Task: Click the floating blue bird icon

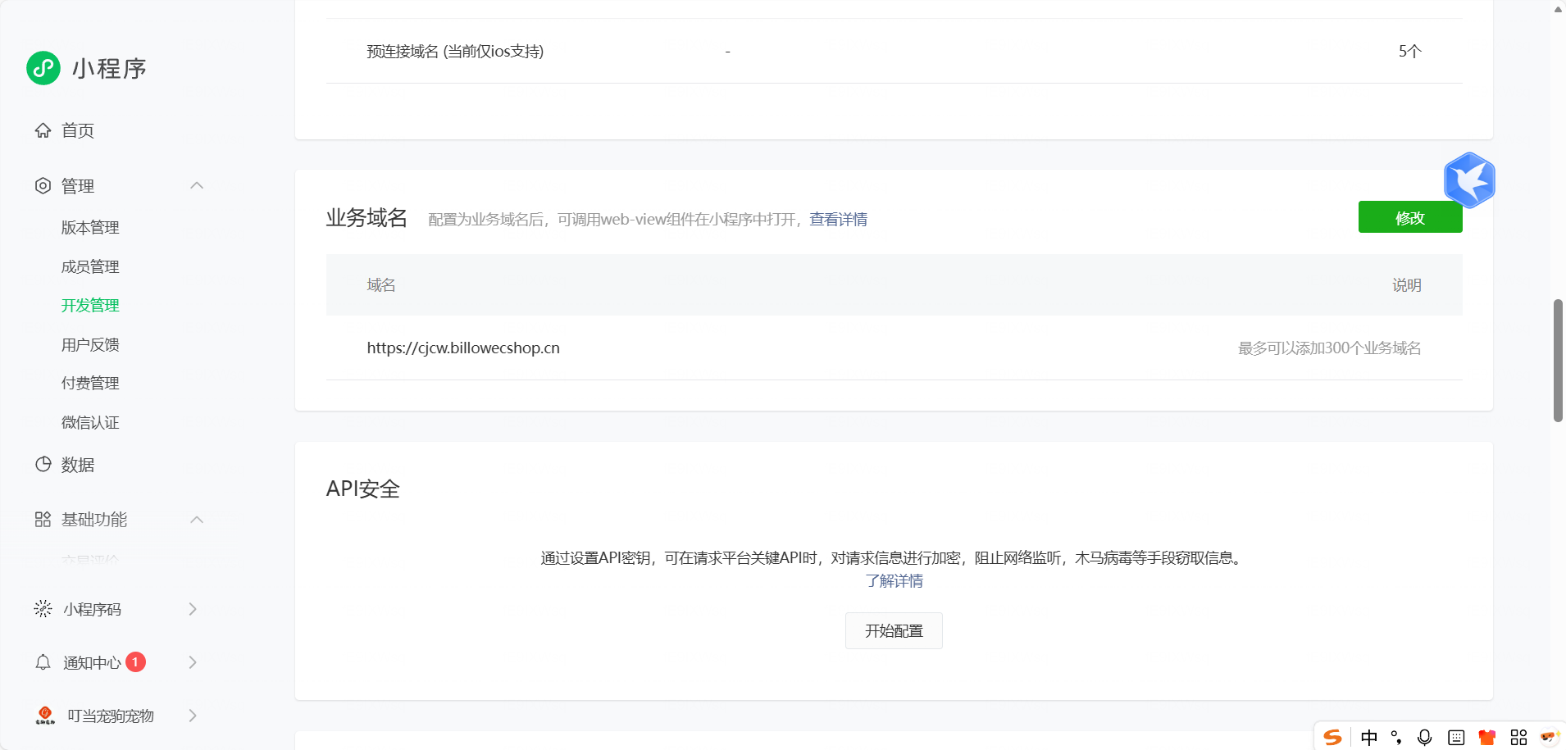Action: 1469,180
